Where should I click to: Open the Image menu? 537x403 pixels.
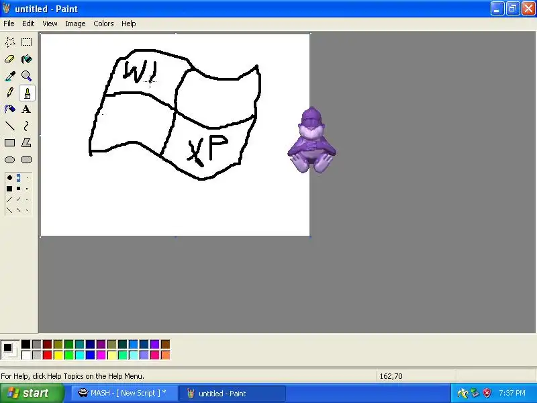point(75,24)
